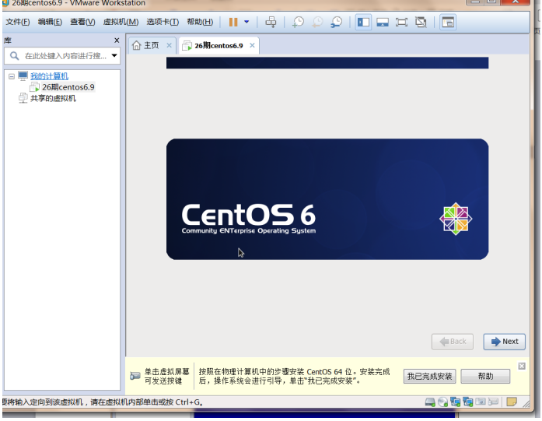Open the snapshot manager
Image resolution: width=542 pixels, height=421 pixels.
(x=336, y=22)
